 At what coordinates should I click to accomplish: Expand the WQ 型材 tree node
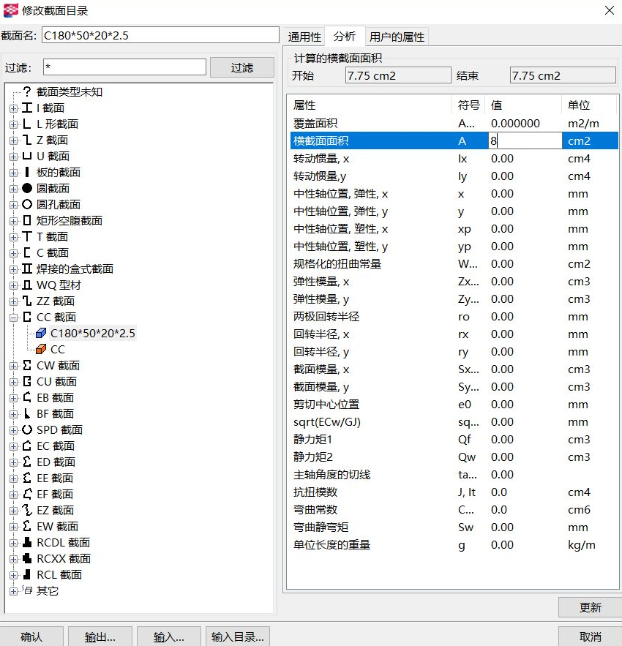(14, 285)
